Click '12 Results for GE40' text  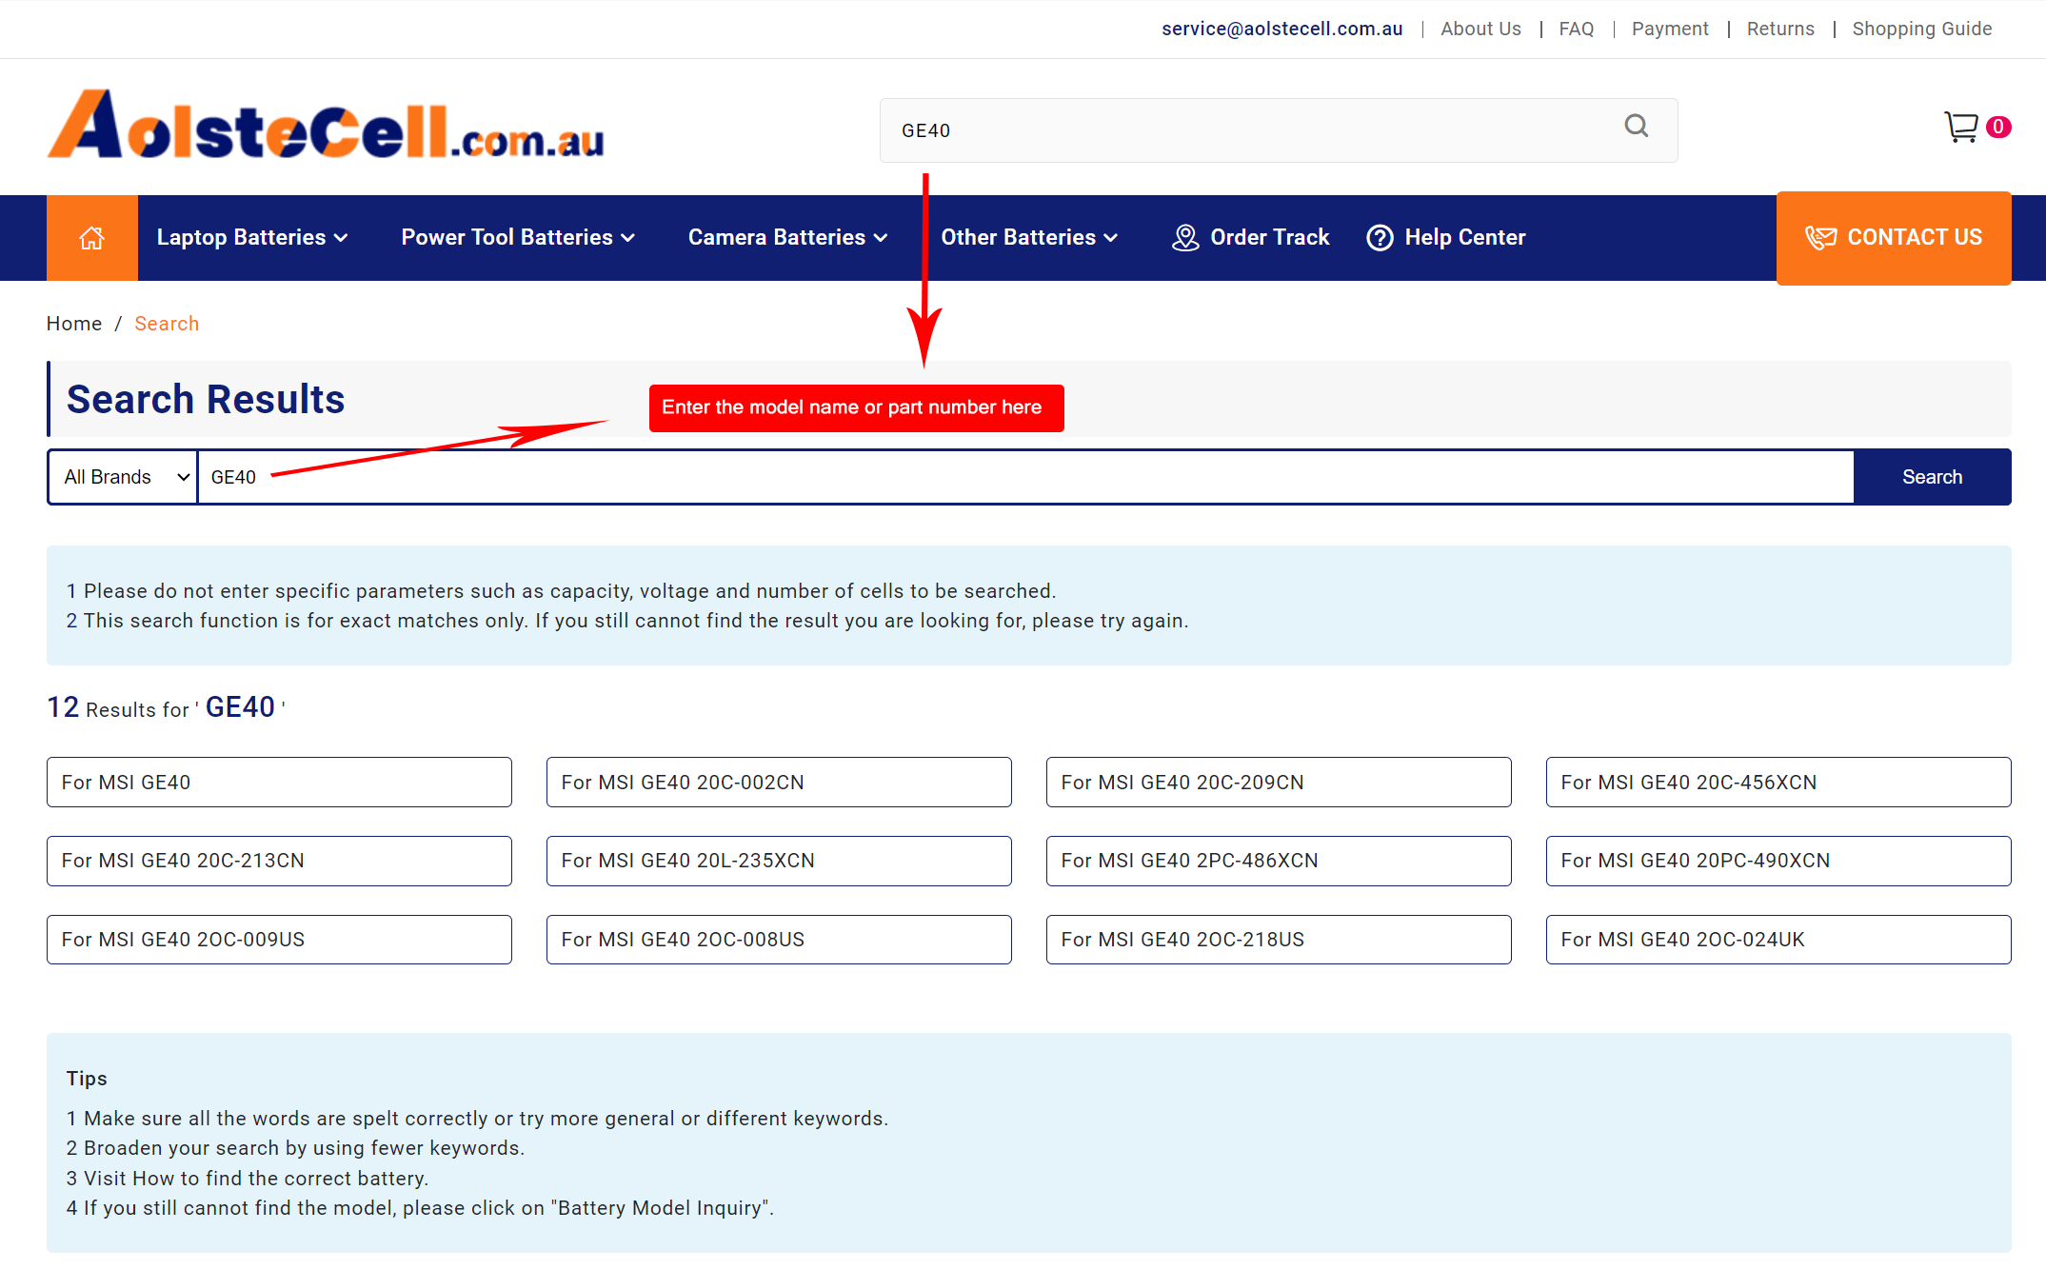[167, 707]
